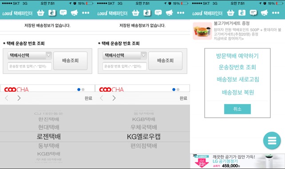Focus tracking number input in left screen

[30, 66]
